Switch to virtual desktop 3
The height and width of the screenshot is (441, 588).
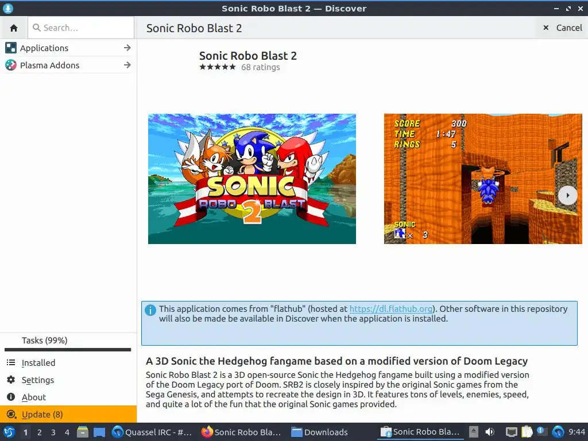[53, 432]
